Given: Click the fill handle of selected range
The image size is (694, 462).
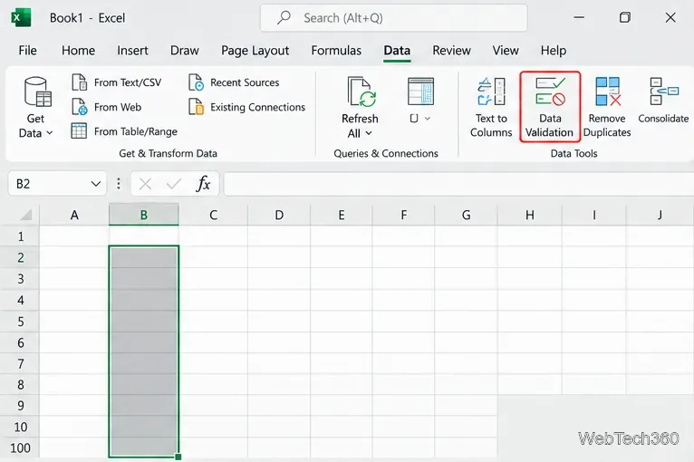Looking at the screenshot, I should [178, 457].
